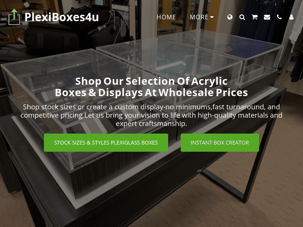This screenshot has height=227, width=303.
Task: Go to the HOME menu item
Action: pos(166,17)
